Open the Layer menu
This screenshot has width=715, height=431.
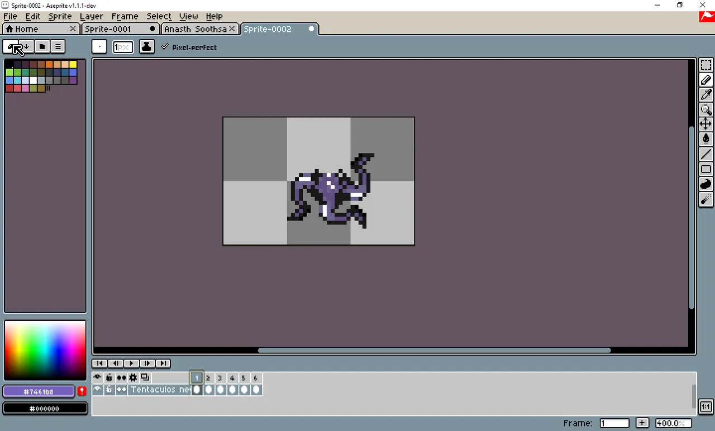(91, 16)
